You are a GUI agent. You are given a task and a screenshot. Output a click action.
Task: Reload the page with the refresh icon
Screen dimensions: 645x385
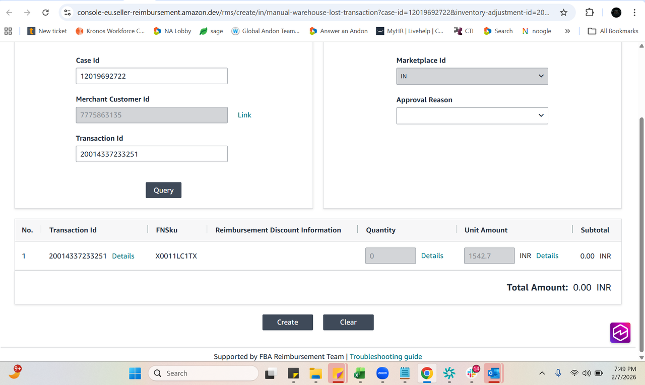(45, 13)
